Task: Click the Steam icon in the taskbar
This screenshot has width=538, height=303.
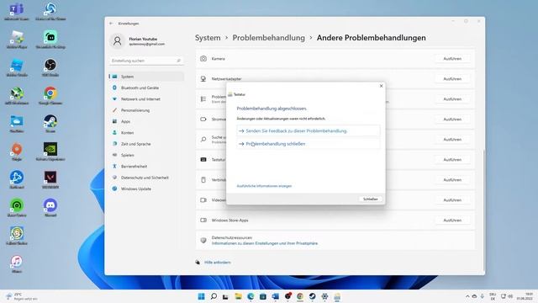Action: (x=312, y=296)
